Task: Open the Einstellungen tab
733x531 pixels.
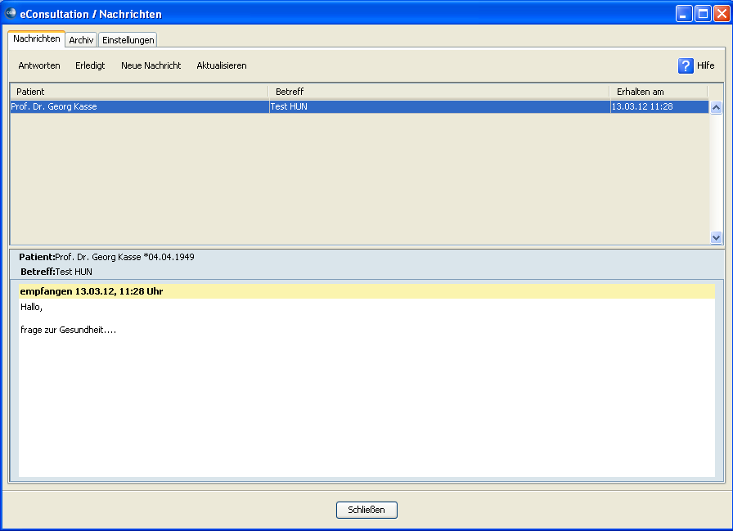Action: coord(128,40)
